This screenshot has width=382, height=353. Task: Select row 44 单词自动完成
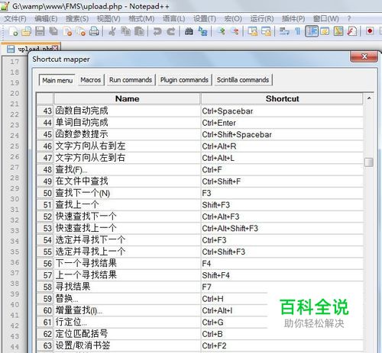[200, 123]
